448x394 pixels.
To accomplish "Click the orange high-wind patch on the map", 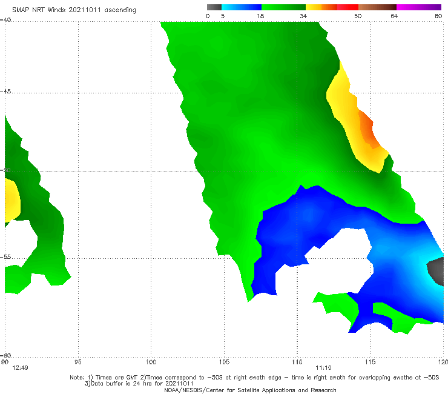I will pyautogui.click(x=367, y=129).
